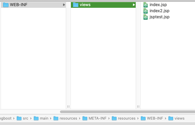Image resolution: width=195 pixels, height=125 pixels.
Task: Go to main in the path bar
Action: click(44, 118)
